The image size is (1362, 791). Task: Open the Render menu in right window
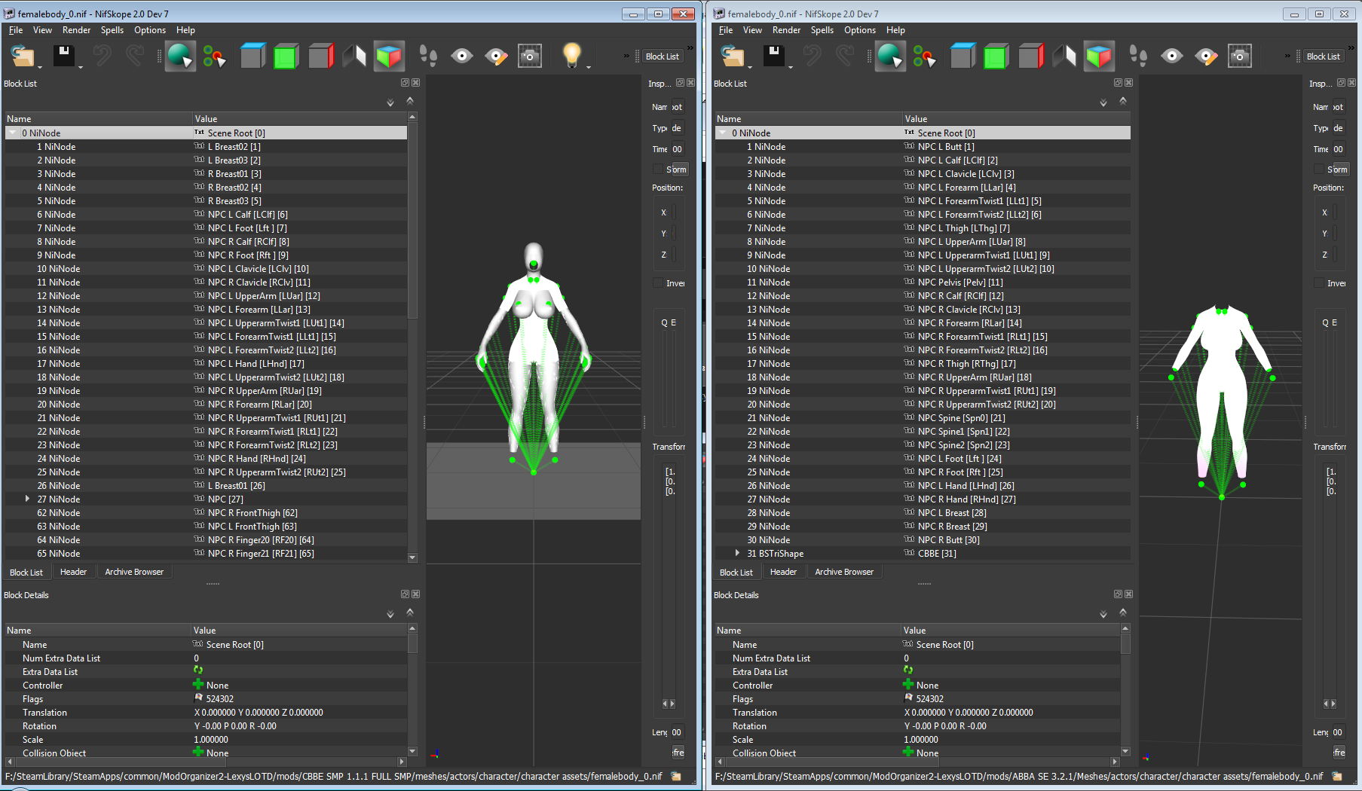pyautogui.click(x=786, y=30)
